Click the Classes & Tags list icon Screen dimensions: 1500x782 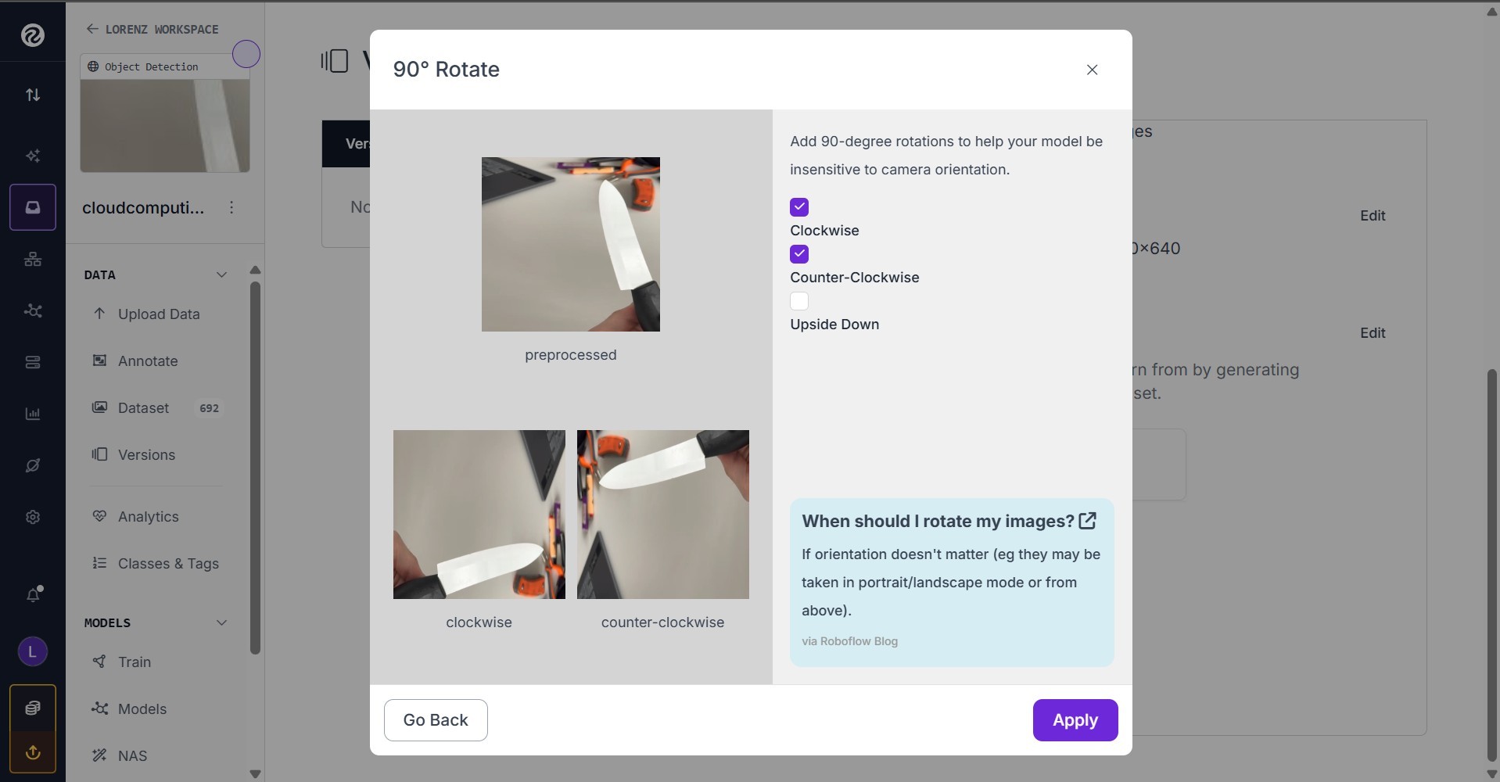pos(99,563)
